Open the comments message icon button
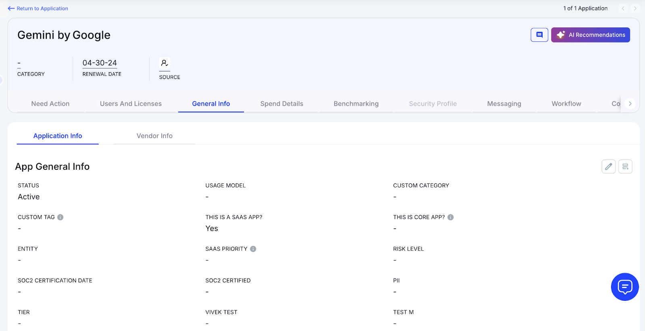The image size is (645, 331). [539, 35]
